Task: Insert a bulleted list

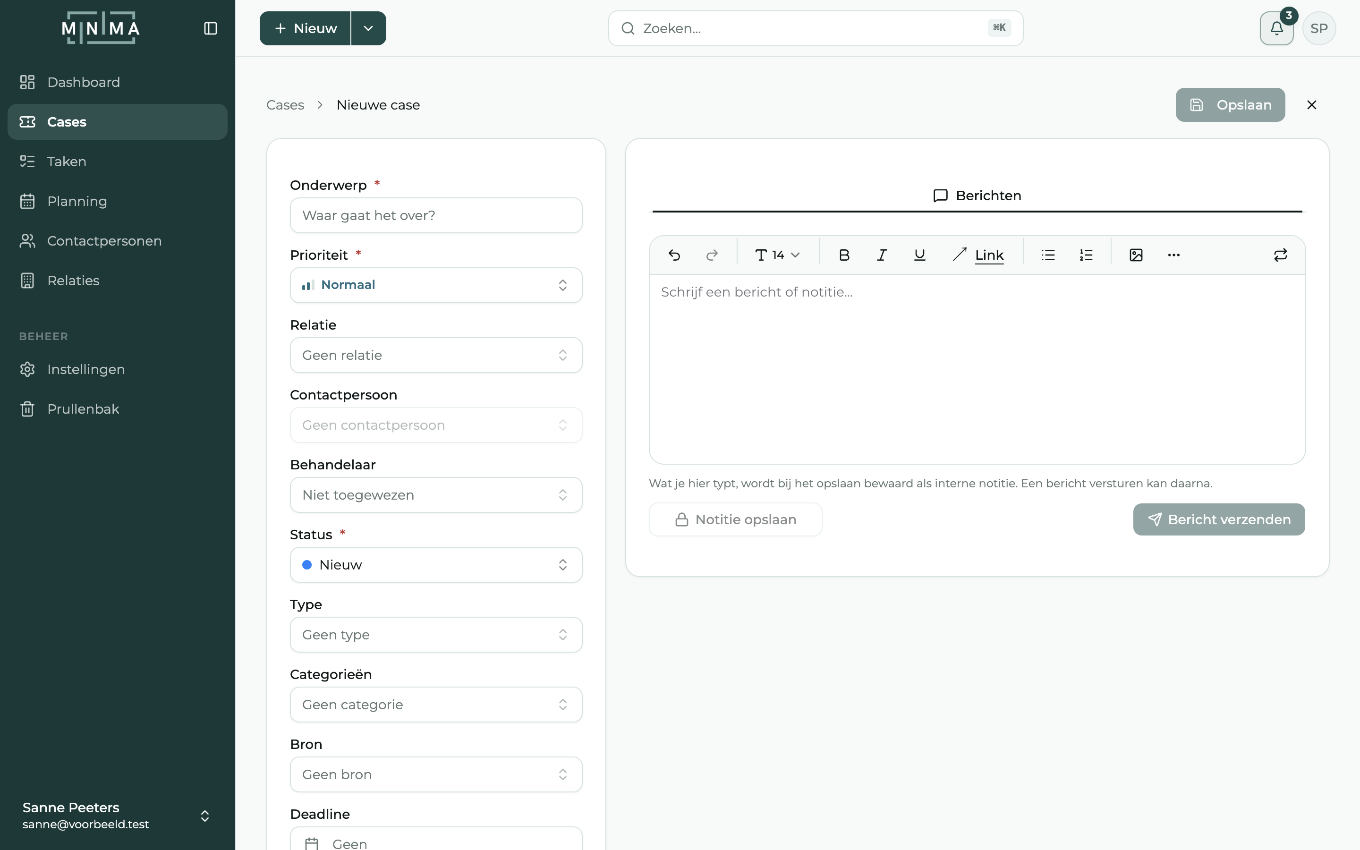Action: pos(1048,255)
